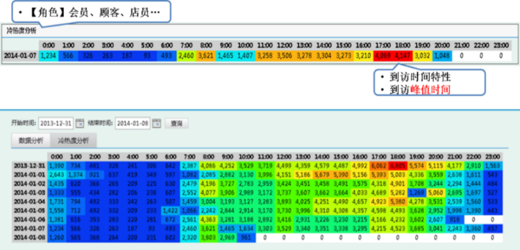Click the 7:00 column header in the top table
Viewport: 520px width, 250px height.
pos(186,45)
